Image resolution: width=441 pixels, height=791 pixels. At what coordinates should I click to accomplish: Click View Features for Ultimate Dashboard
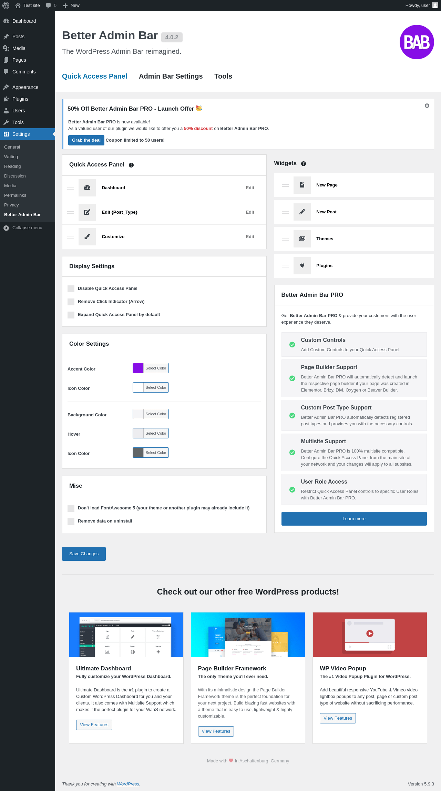pyautogui.click(x=94, y=725)
